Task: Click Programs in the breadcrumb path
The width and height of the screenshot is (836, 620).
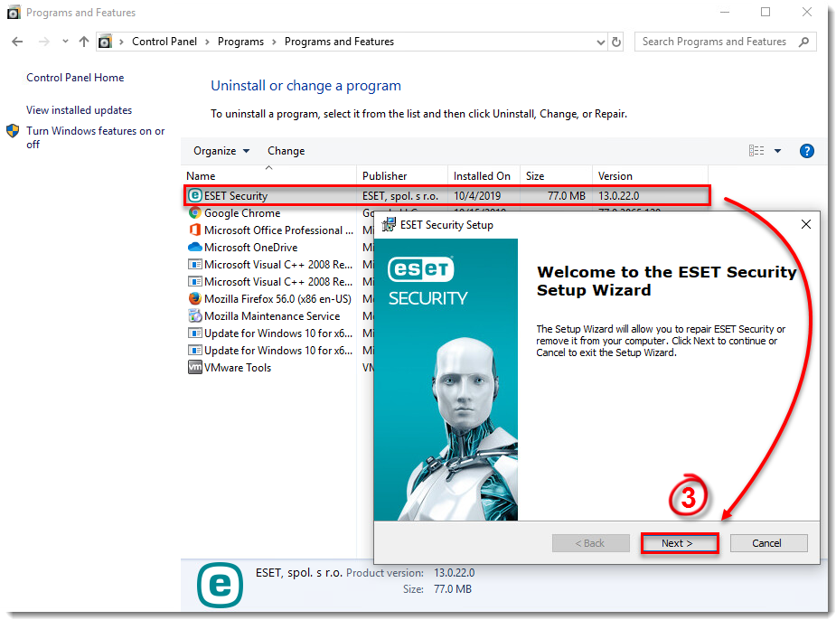Action: (240, 42)
